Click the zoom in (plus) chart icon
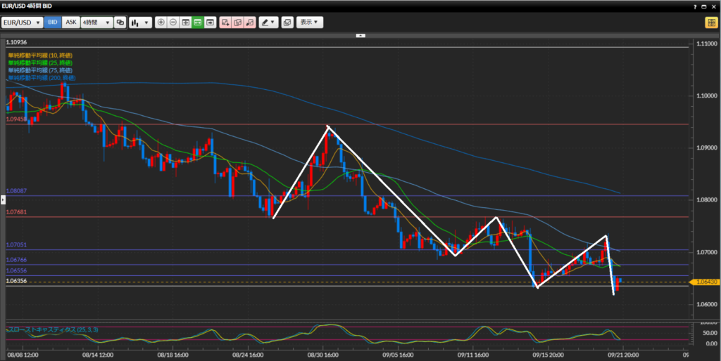Viewport: 721px width, 361px height. click(161, 22)
